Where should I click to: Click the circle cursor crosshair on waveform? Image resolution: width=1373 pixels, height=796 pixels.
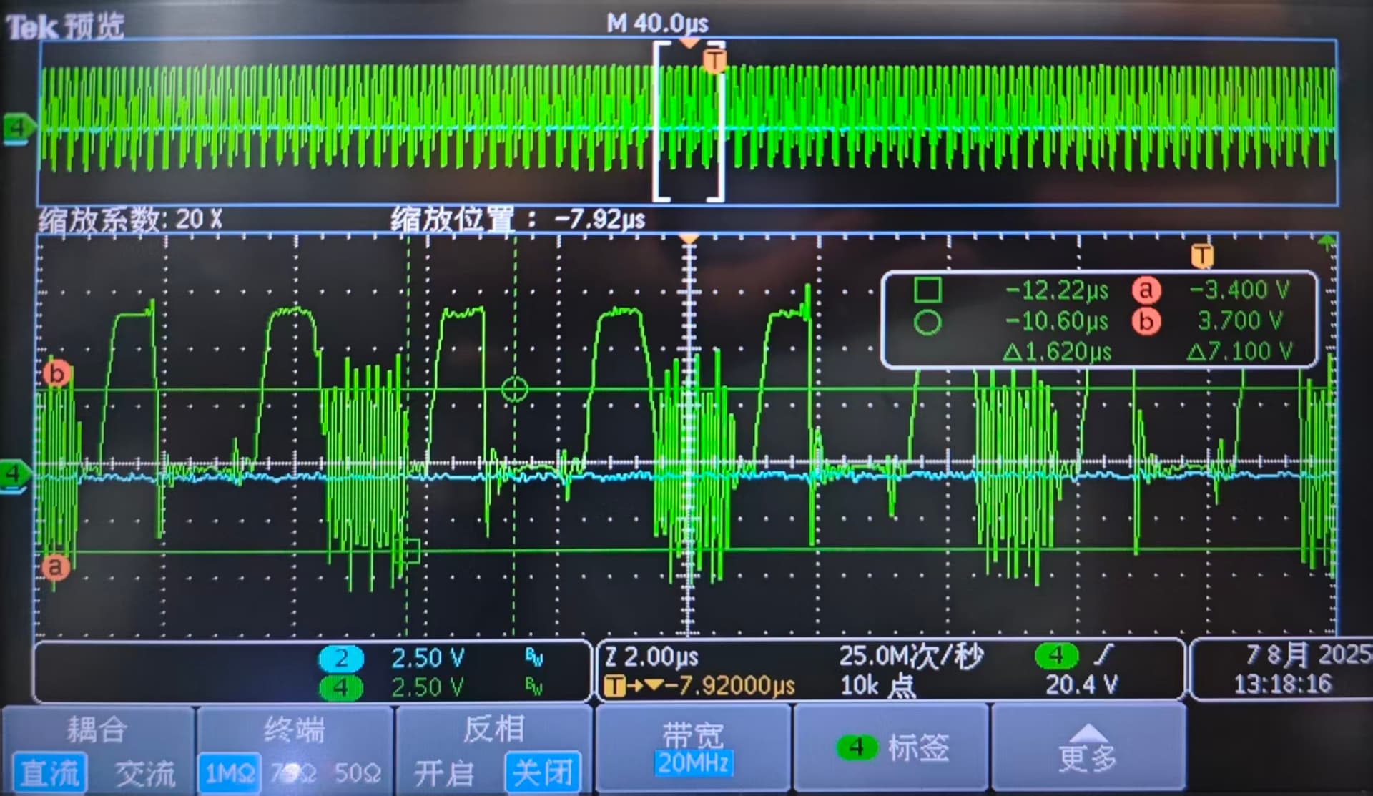[x=515, y=390]
